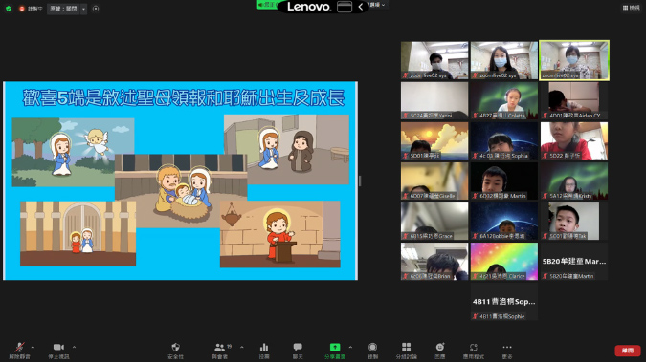The width and height of the screenshot is (646, 362).
Task: Click the Original Sound button at top left
Action: [x=63, y=9]
